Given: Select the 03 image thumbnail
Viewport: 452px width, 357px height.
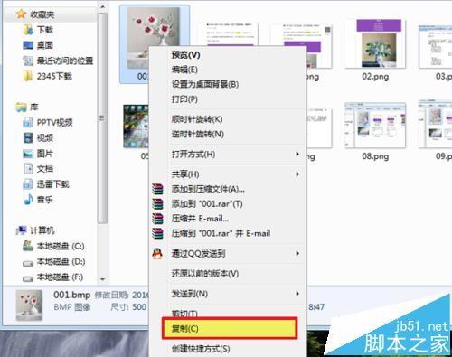Looking at the screenshot, I should tap(435, 47).
